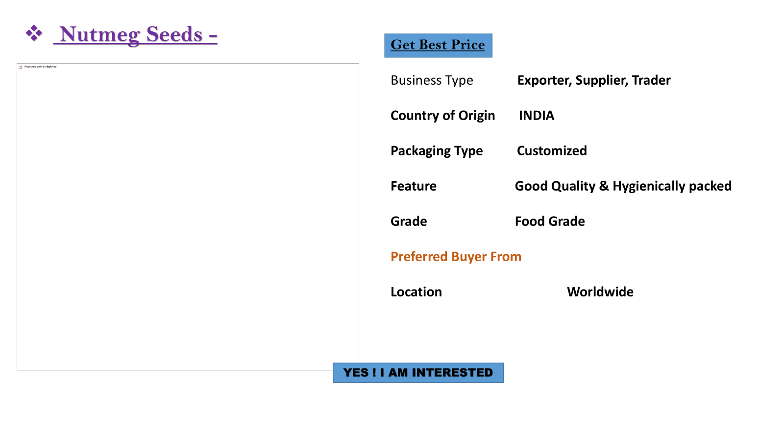Screen dimensions: 784x441
Task: Click the Worldwide value text
Action: [600, 292]
